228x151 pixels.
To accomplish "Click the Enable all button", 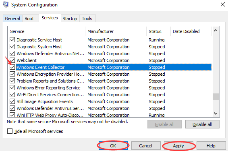I will [164, 124].
